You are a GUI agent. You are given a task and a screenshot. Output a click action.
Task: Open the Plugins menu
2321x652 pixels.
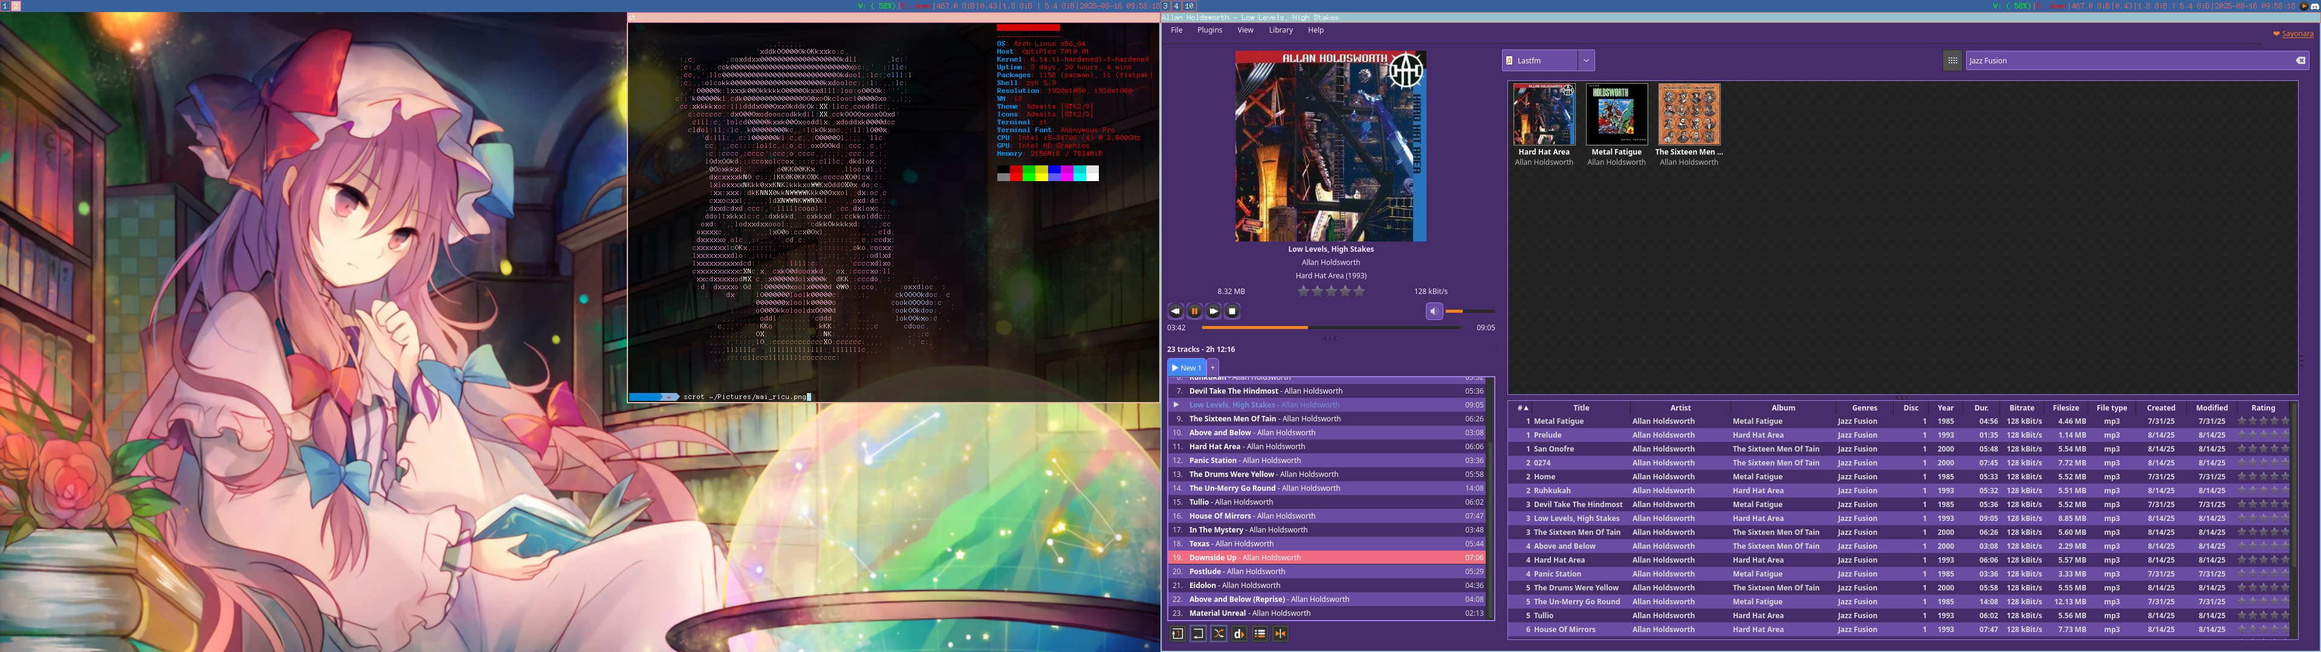click(1209, 30)
